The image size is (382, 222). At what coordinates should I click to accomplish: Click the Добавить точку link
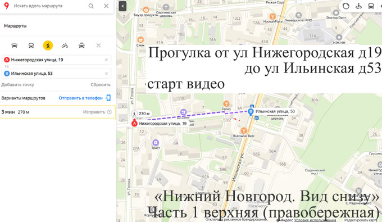[x=17, y=84]
